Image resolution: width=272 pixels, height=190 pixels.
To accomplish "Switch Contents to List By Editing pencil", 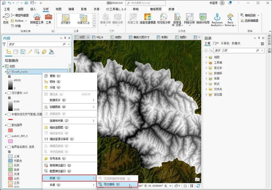I will point(30,52).
